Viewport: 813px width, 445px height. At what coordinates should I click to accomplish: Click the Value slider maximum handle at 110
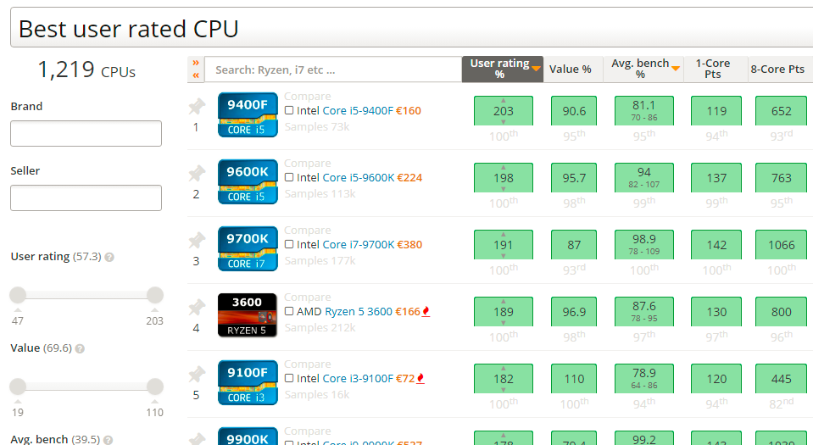click(x=155, y=387)
